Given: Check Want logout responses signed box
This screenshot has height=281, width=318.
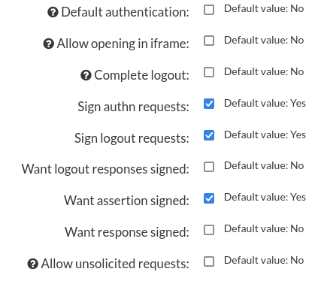Looking at the screenshot, I should 209,167.
